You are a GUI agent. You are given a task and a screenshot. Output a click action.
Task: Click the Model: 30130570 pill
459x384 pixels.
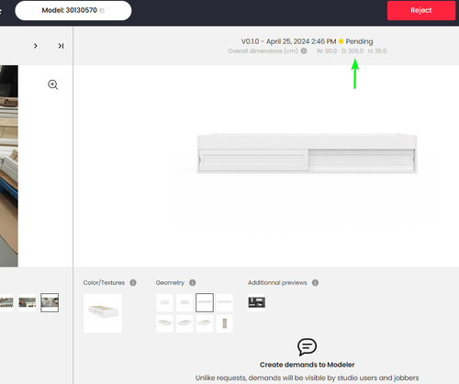coord(73,10)
